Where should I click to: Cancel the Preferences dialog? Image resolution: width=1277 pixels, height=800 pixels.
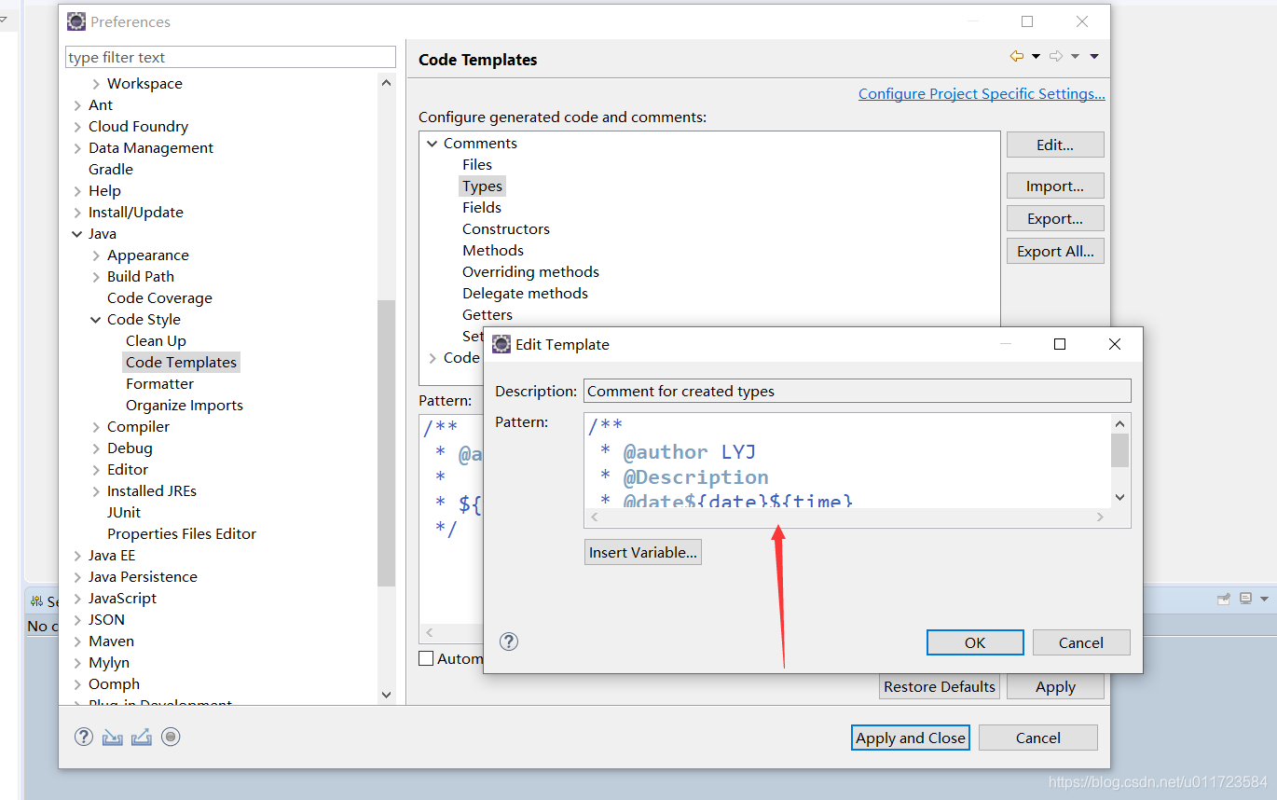1038,738
